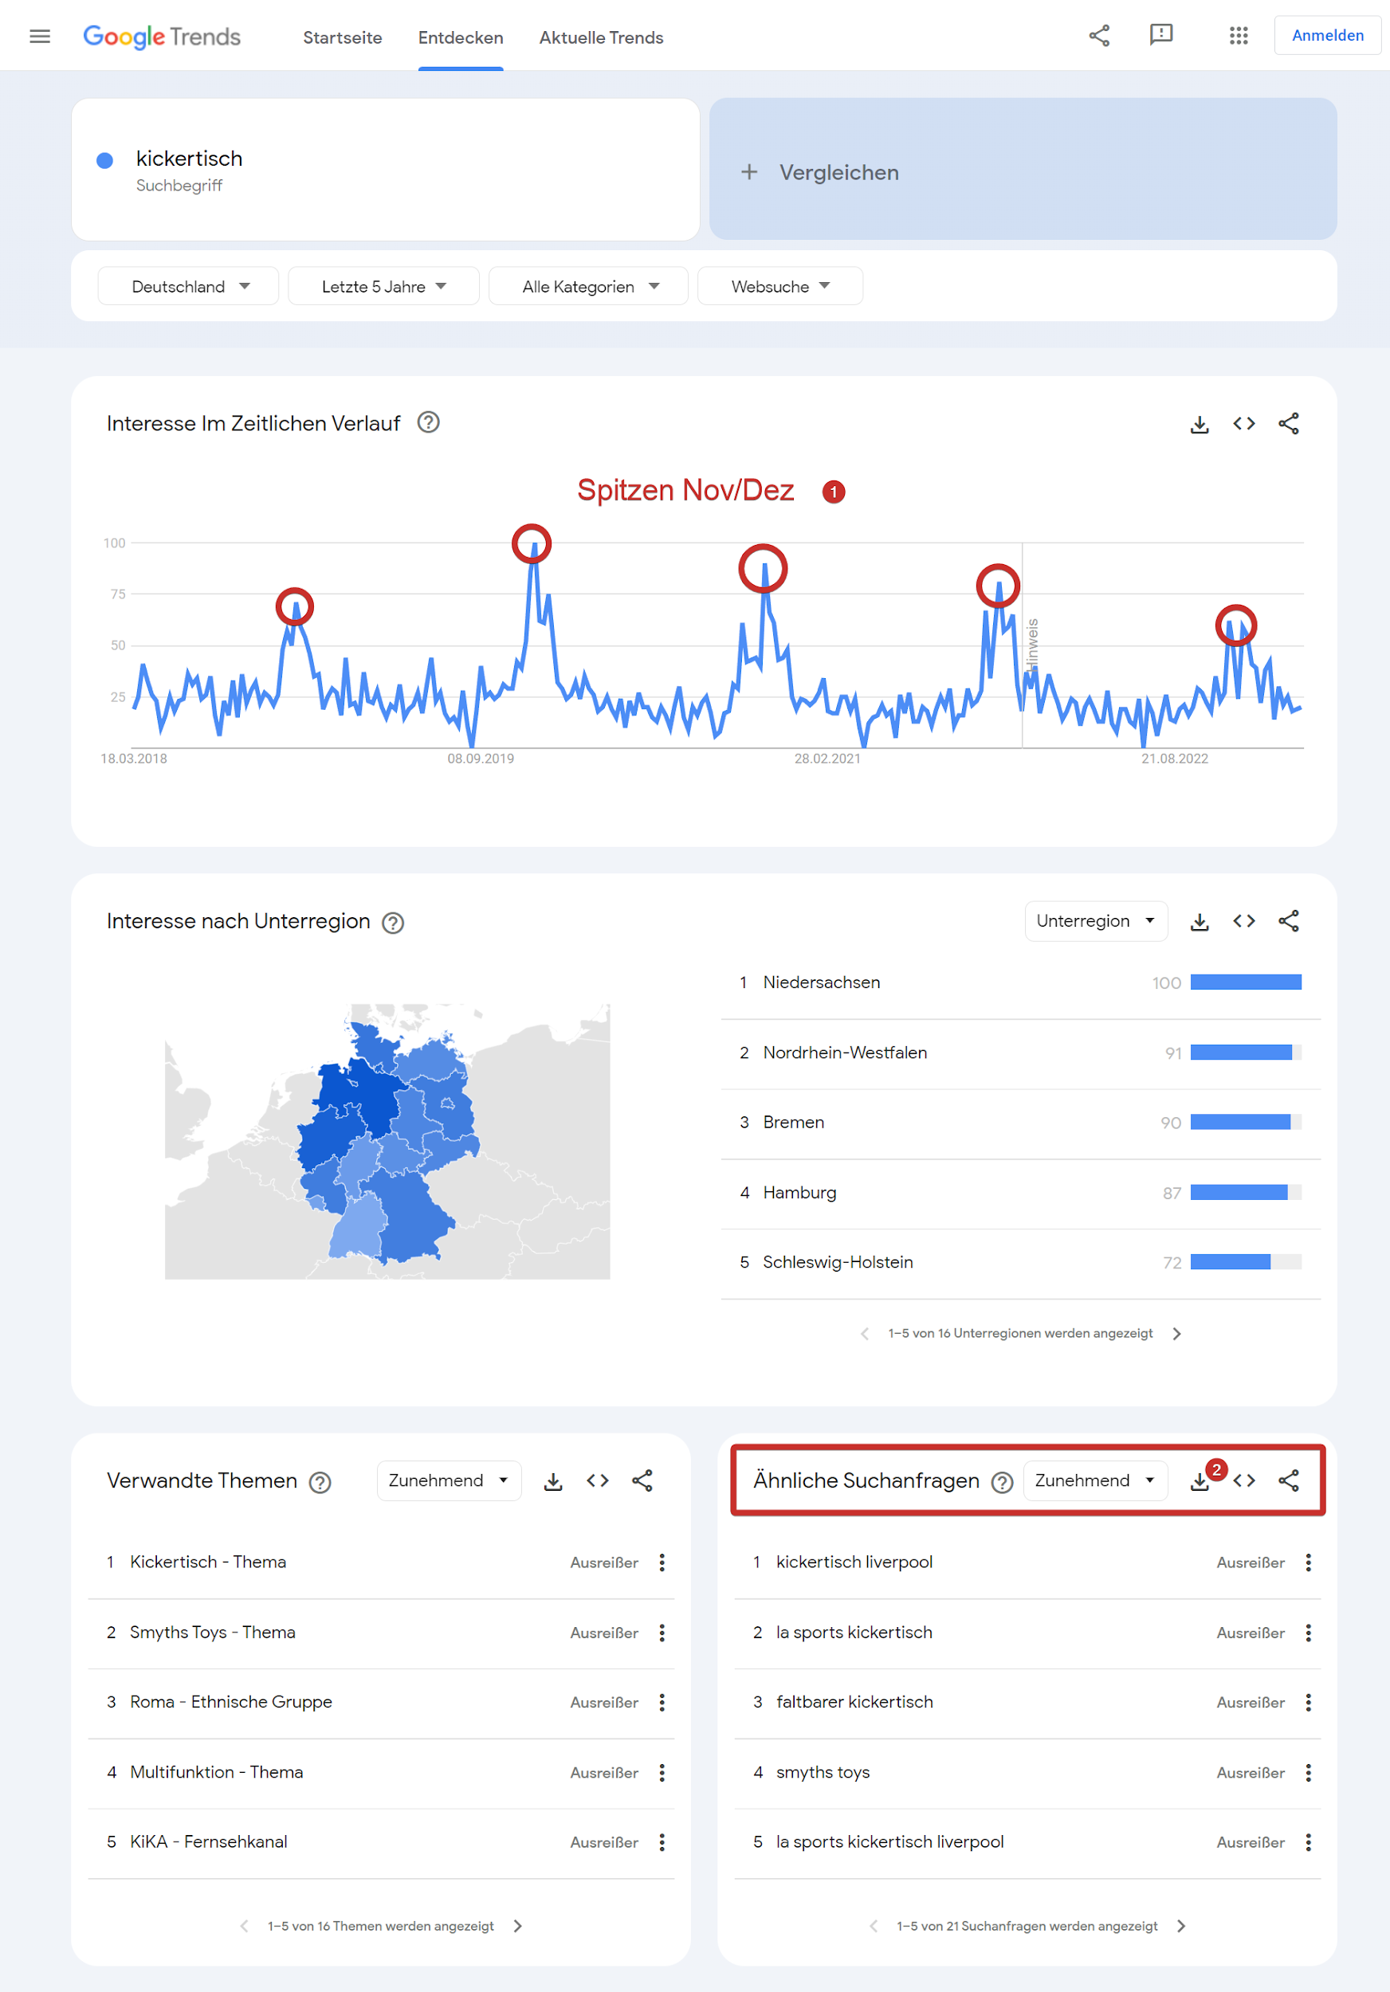Open options for Multifunktion - Thema row
This screenshot has width=1390, height=1992.
(x=662, y=1771)
